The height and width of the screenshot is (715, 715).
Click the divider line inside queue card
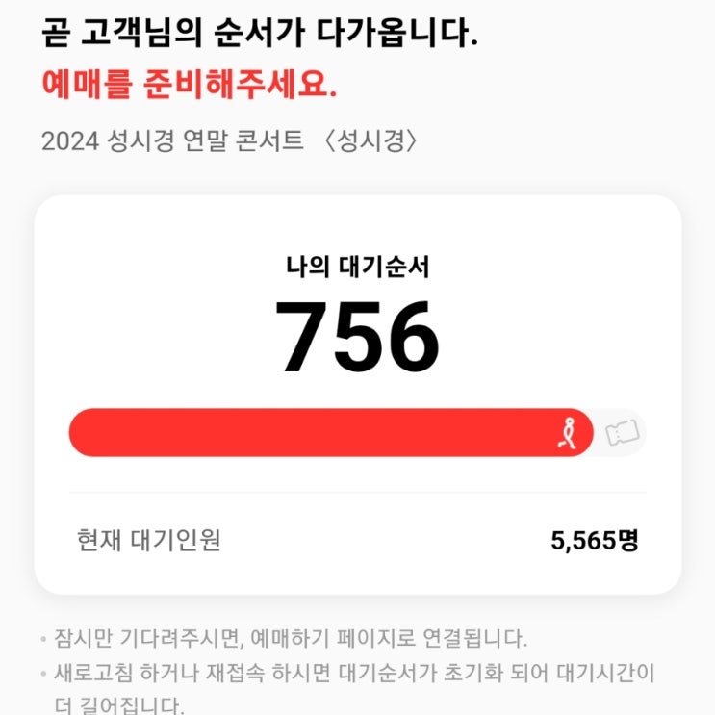click(358, 493)
